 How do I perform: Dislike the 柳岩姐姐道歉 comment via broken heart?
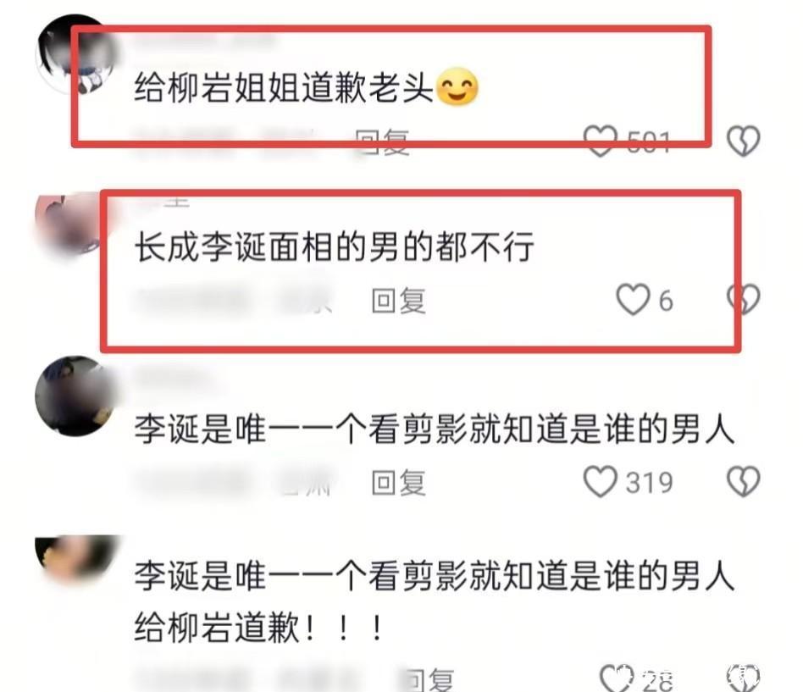(744, 141)
